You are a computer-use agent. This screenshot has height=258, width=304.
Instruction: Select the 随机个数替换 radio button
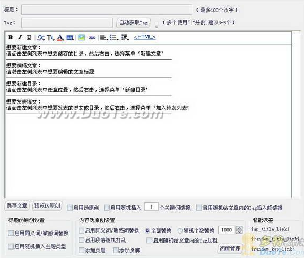(180, 230)
